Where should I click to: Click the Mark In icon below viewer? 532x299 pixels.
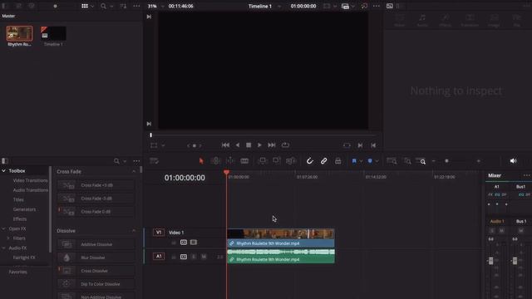[360, 145]
